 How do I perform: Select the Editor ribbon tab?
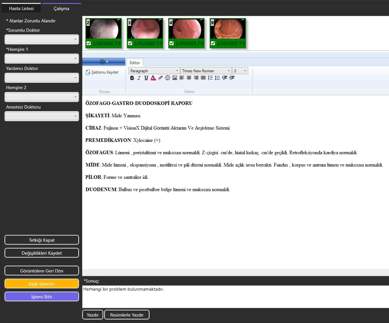(135, 63)
